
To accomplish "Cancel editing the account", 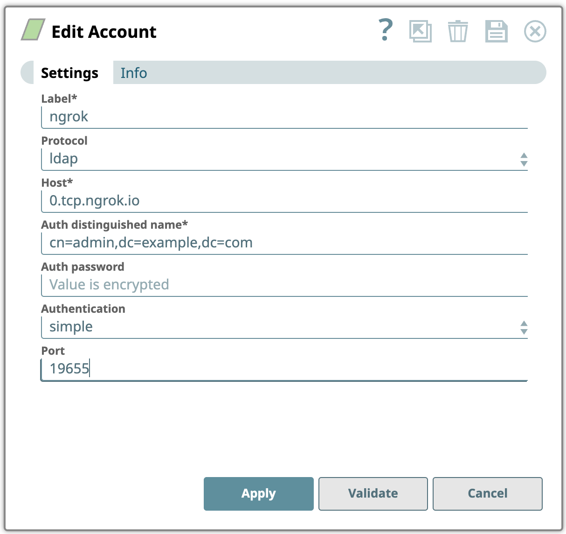I will coord(487,493).
